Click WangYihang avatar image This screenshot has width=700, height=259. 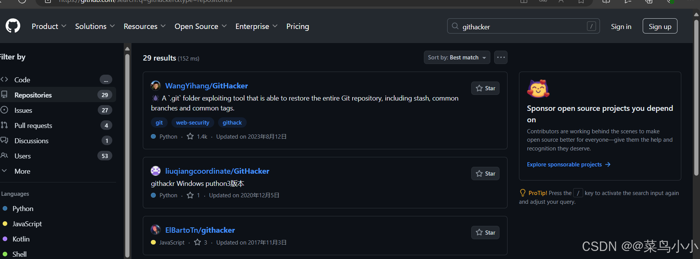[155, 86]
